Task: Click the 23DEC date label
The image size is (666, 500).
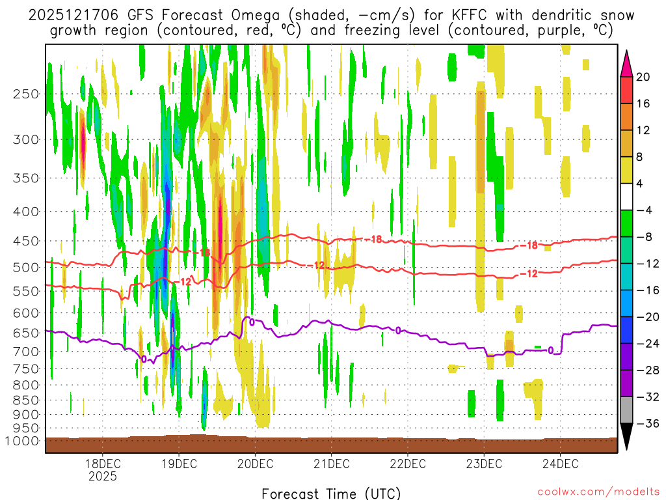Action: point(484,464)
